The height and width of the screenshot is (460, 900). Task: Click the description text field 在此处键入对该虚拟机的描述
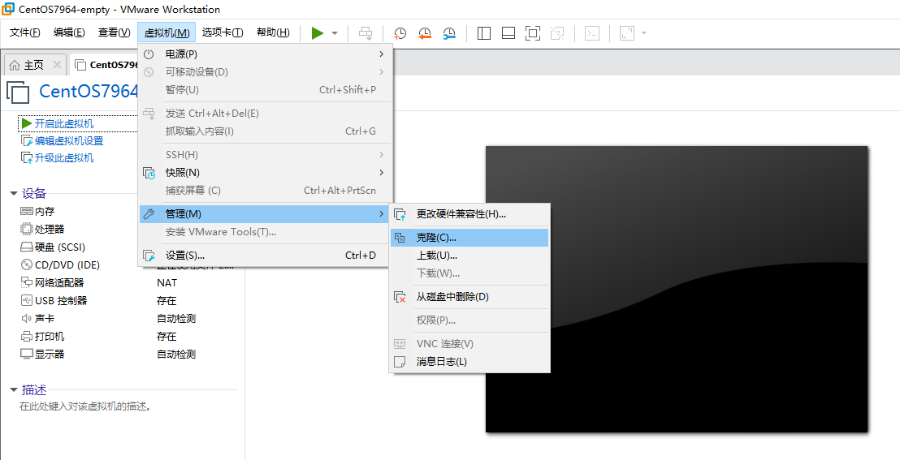point(86,406)
